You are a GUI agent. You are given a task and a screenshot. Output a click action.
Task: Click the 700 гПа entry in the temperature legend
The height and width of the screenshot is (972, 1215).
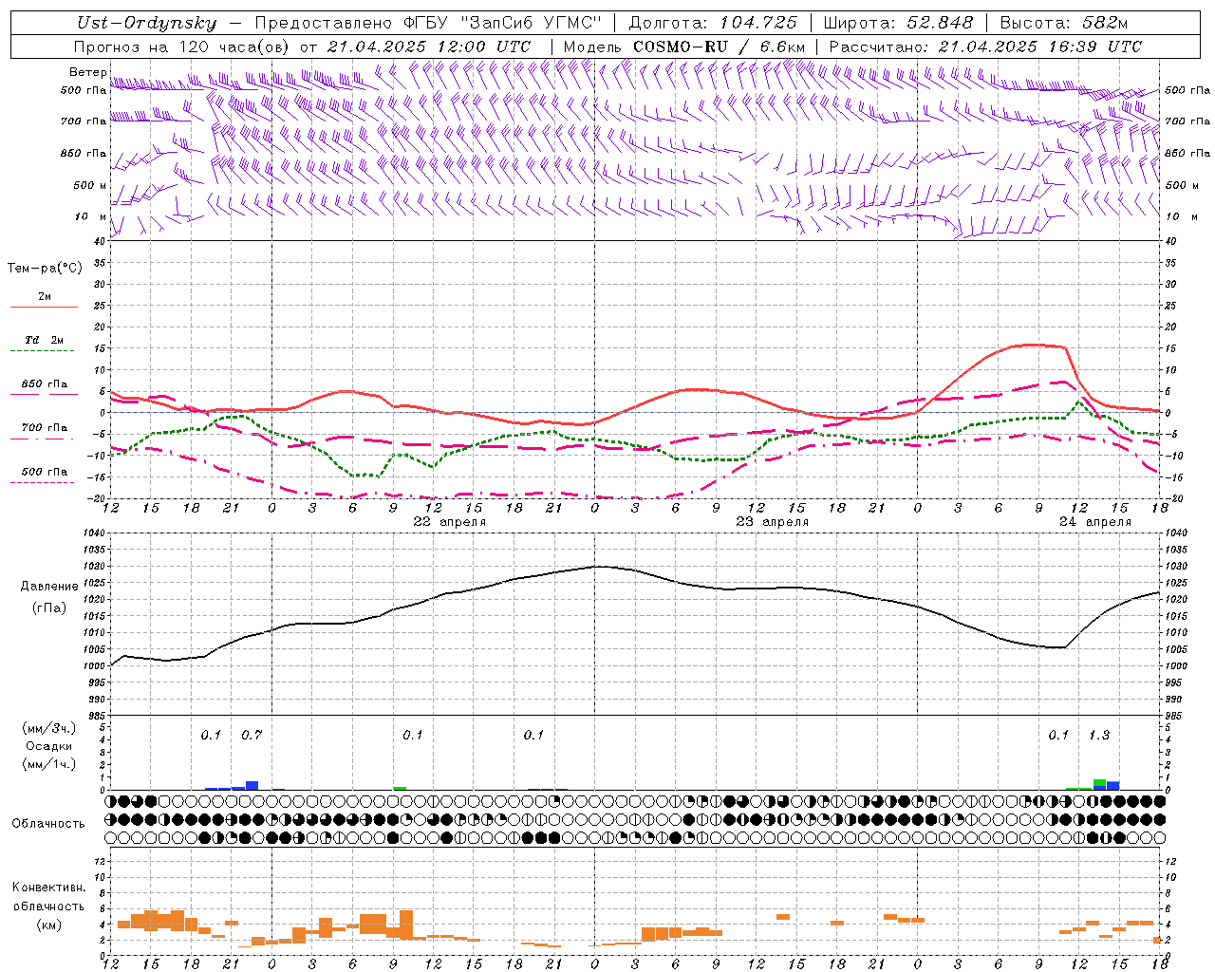coord(44,427)
